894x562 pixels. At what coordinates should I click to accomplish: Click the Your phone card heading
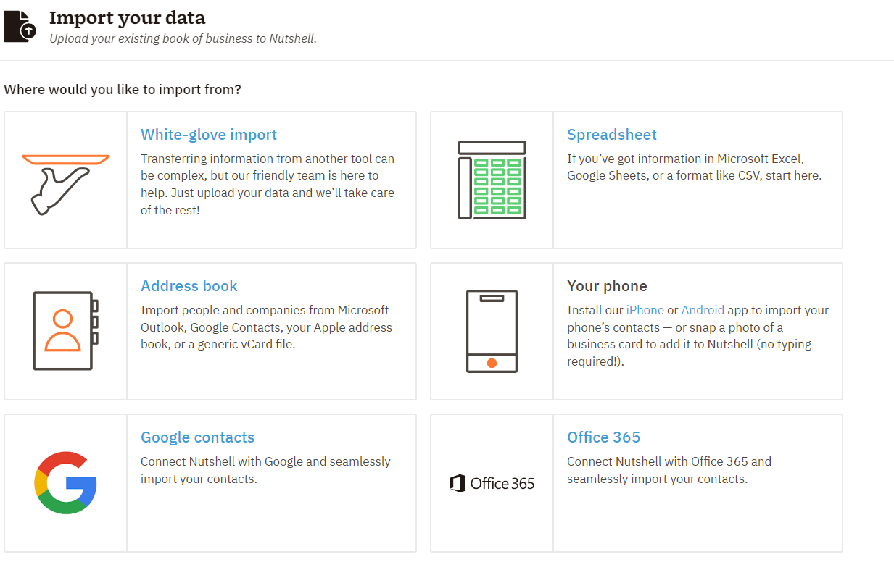[x=607, y=286]
